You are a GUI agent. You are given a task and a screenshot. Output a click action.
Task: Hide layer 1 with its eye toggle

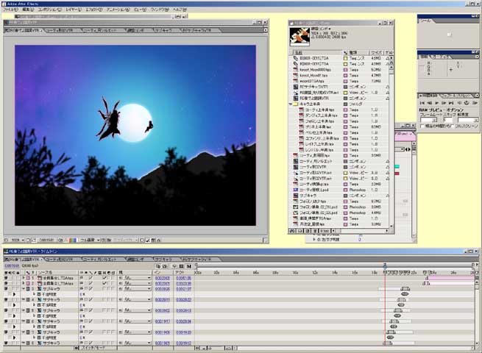click(x=6, y=278)
